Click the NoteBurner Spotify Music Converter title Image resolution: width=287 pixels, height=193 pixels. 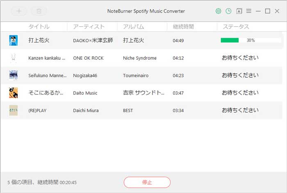tap(146, 11)
